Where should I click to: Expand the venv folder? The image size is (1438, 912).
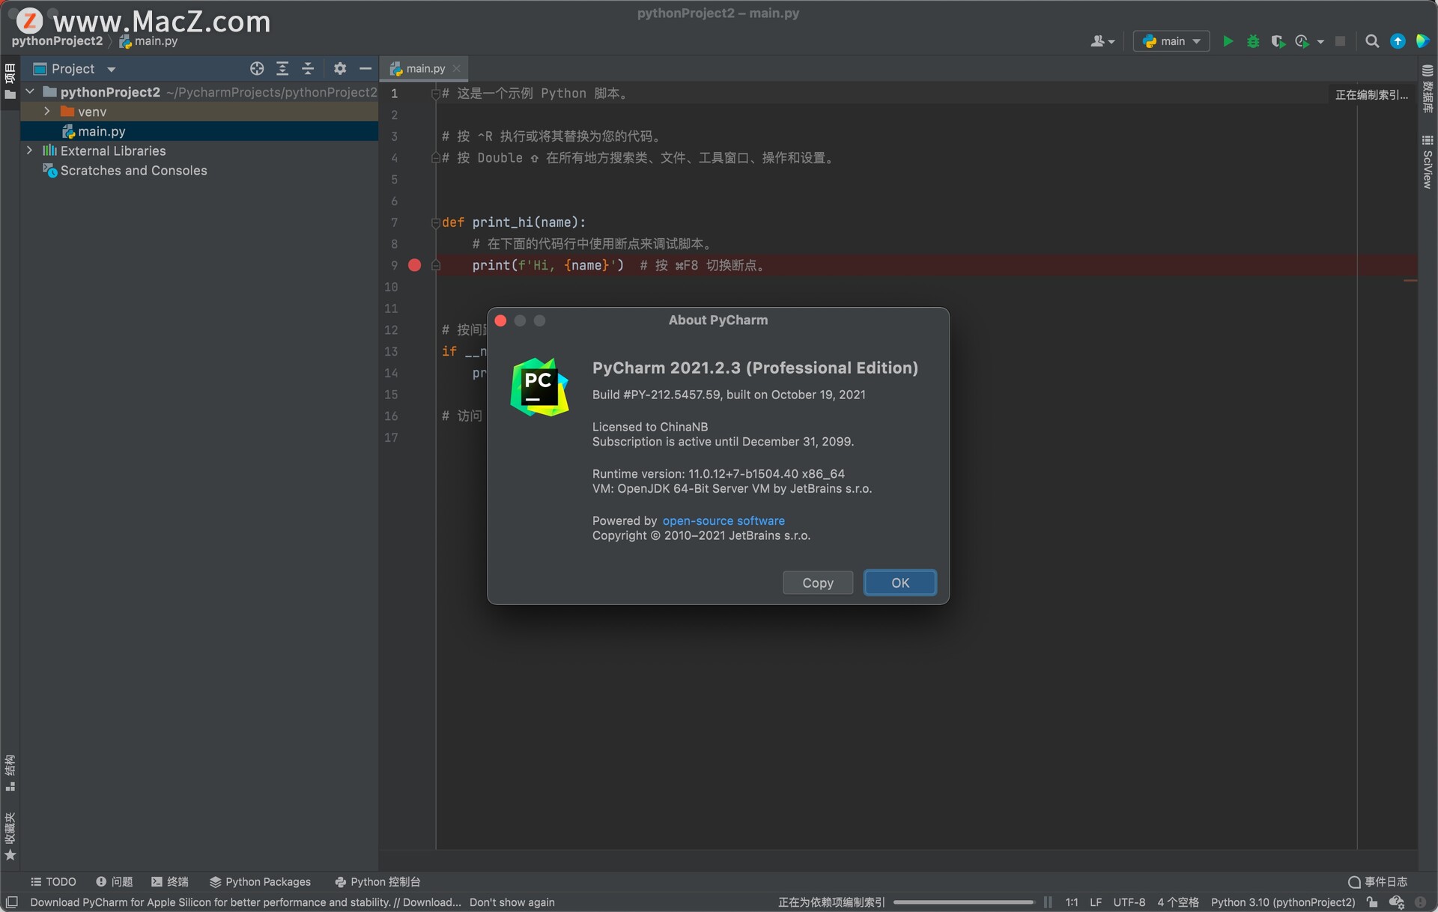tap(47, 111)
